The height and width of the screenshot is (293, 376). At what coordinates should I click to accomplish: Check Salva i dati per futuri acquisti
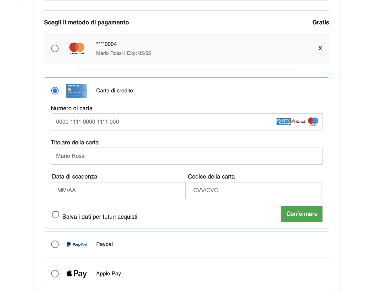pos(56,214)
